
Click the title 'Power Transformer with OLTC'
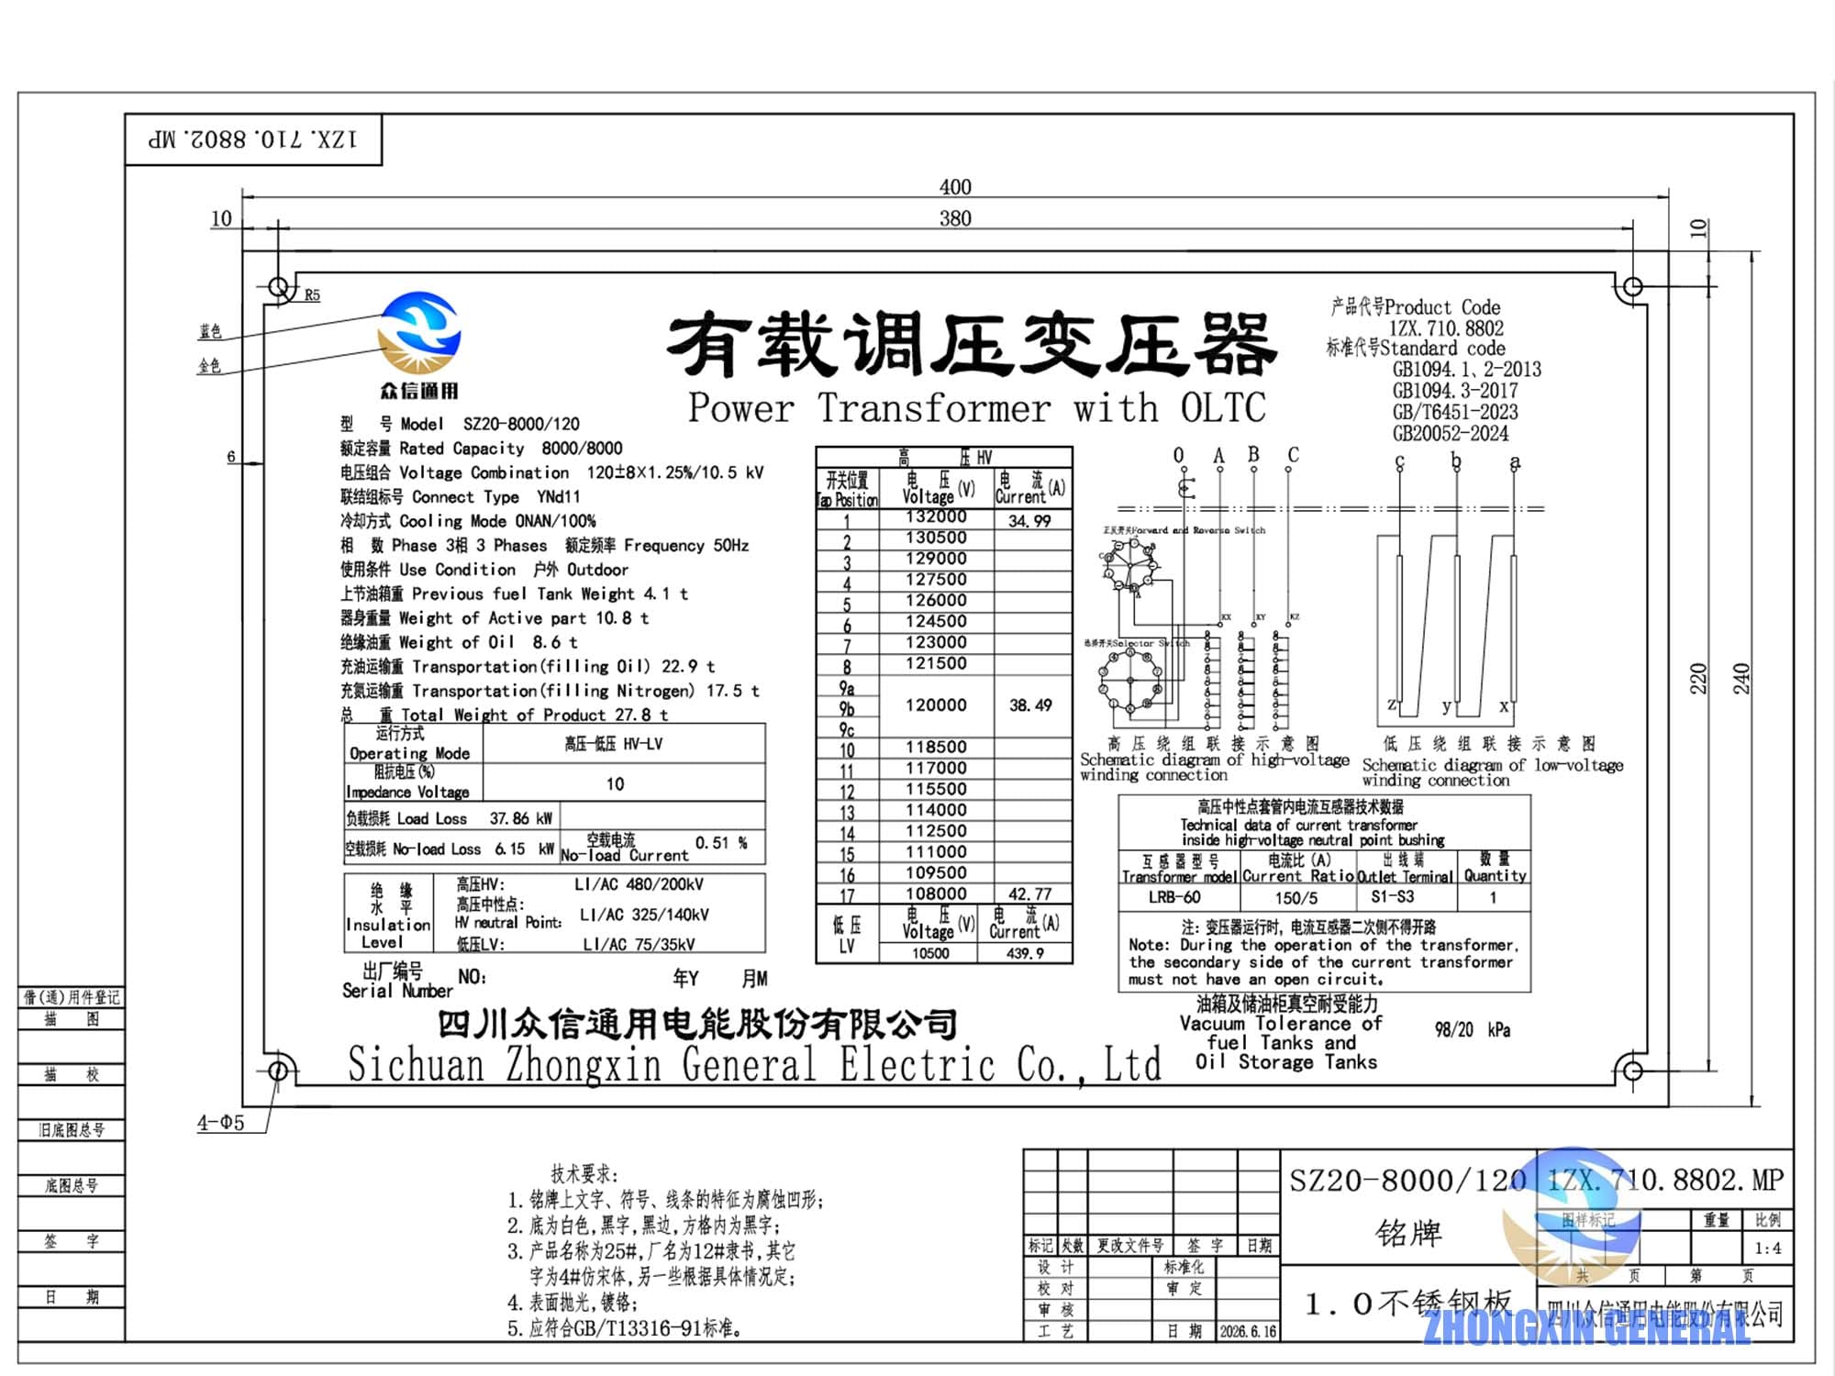[x=977, y=408]
